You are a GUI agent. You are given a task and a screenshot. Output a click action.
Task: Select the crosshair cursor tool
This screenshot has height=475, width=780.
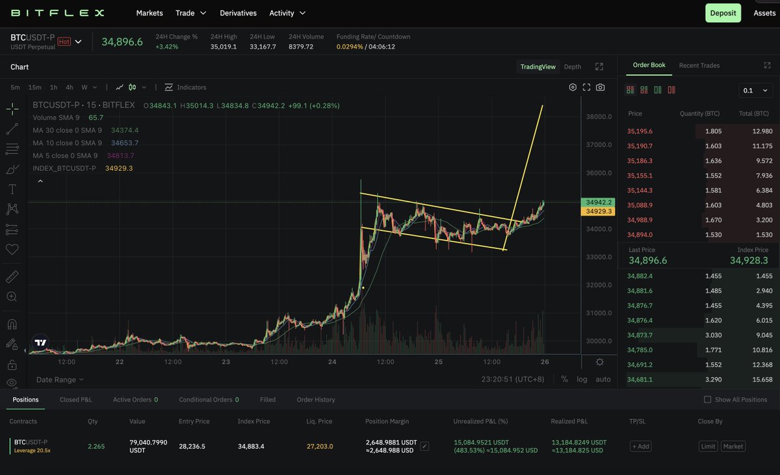(12, 109)
